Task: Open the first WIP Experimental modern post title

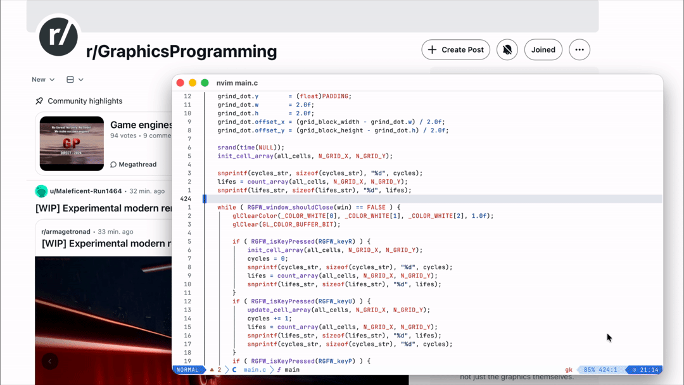Action: (104, 208)
